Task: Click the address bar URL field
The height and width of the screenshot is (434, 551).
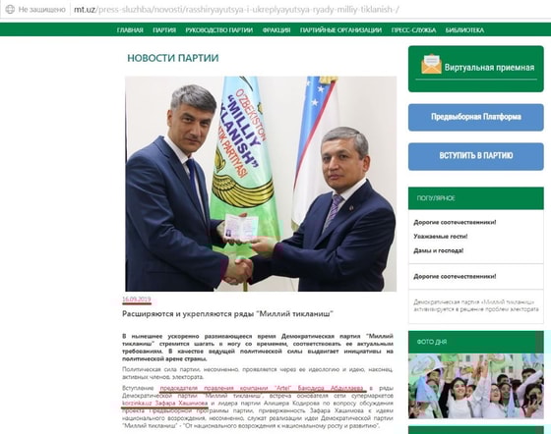Action: point(236,9)
